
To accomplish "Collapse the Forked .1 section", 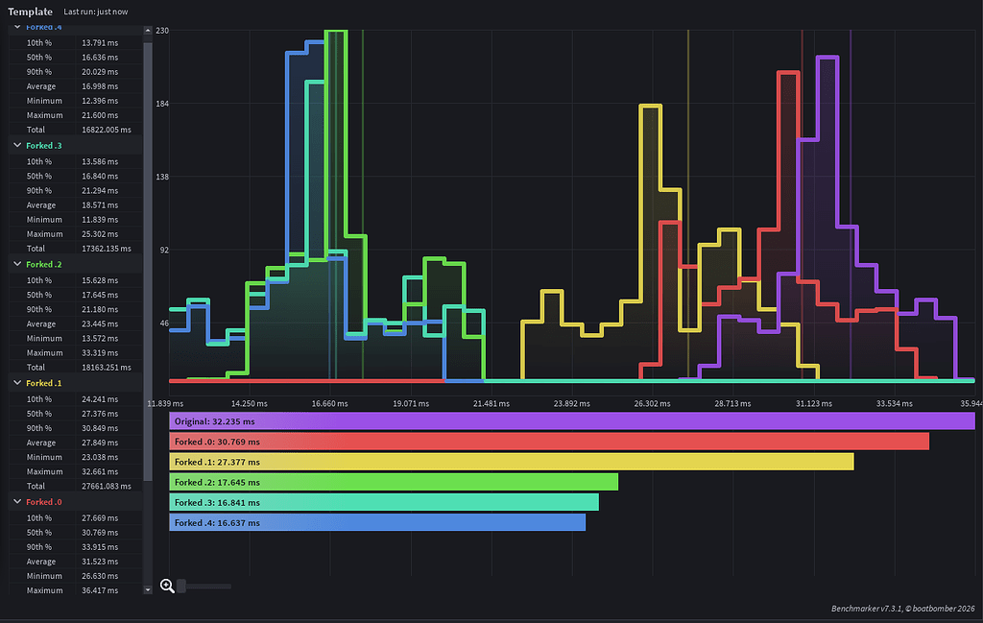I will tap(17, 383).
